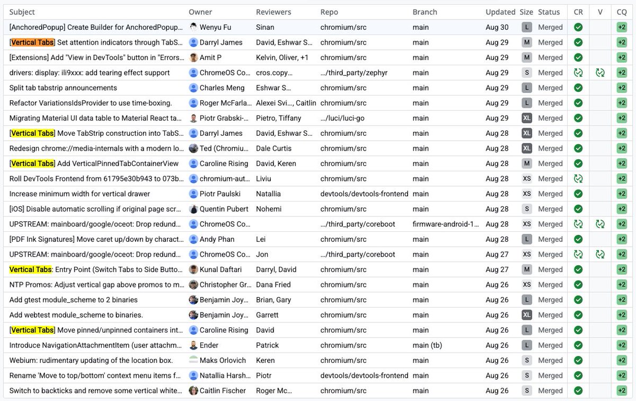
Task: Click chromium-aut… owner avatar icon
Action: [x=193, y=179]
